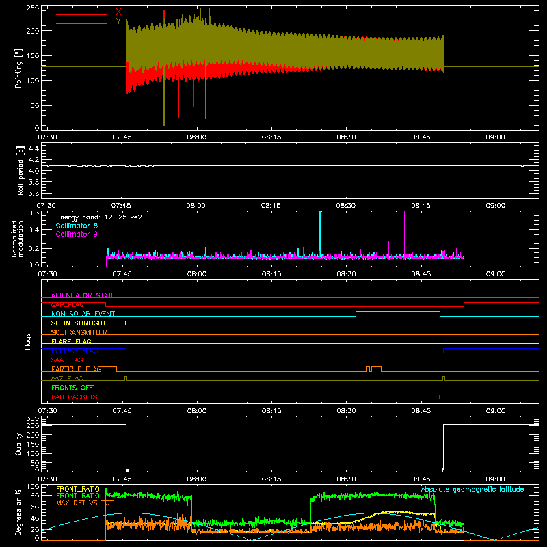Select the olive 'Y' legend label
The height and width of the screenshot is (547, 547).
[118, 21]
